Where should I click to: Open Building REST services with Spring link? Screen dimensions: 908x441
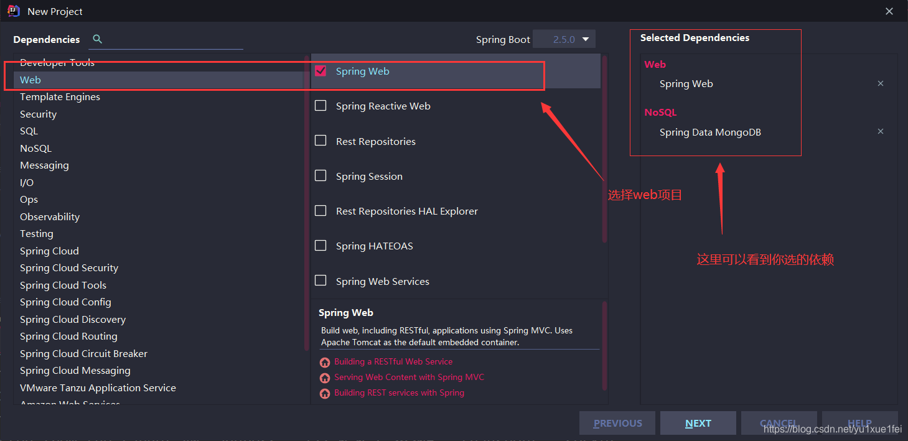tap(399, 393)
